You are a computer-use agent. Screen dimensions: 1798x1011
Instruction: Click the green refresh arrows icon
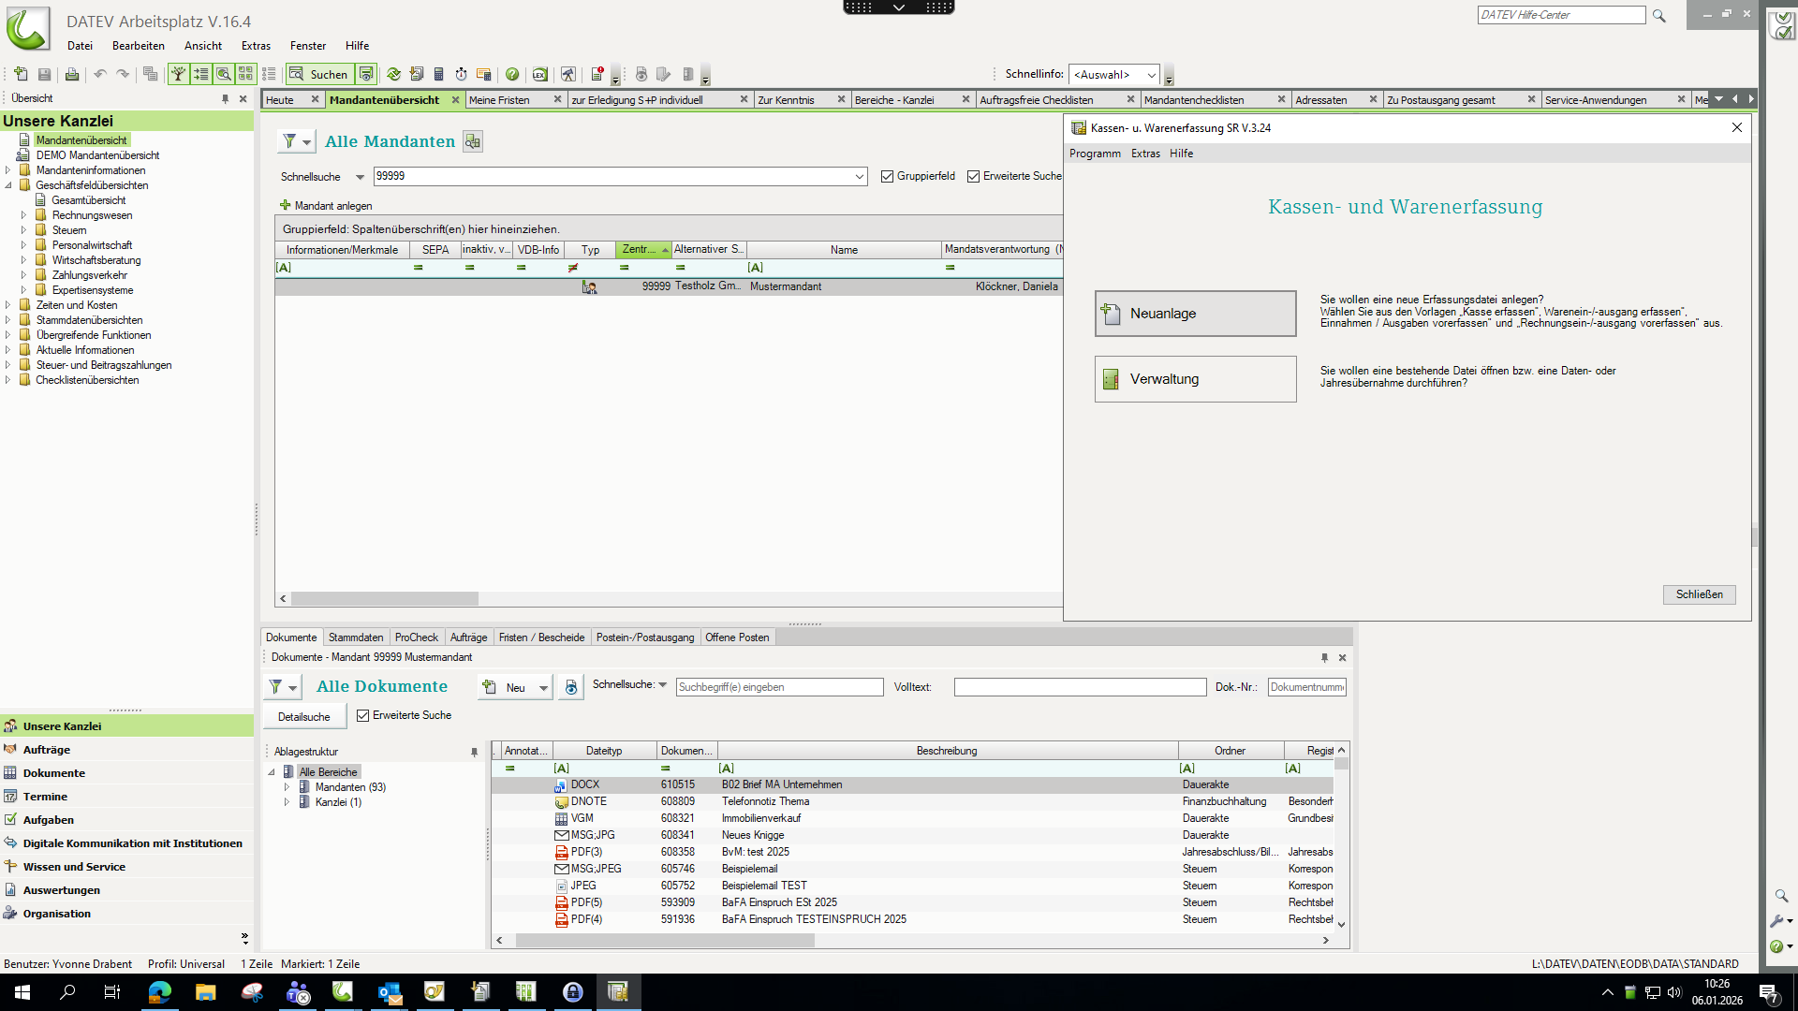(393, 74)
